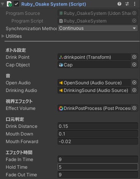Open the Synchronization Method dropdown
The width and height of the screenshot is (140, 179).
coord(98,28)
